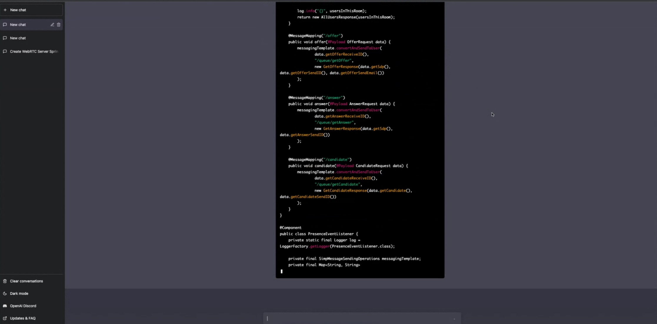Toggle Dark mode text option in sidebar
657x324 pixels.
coord(19,293)
